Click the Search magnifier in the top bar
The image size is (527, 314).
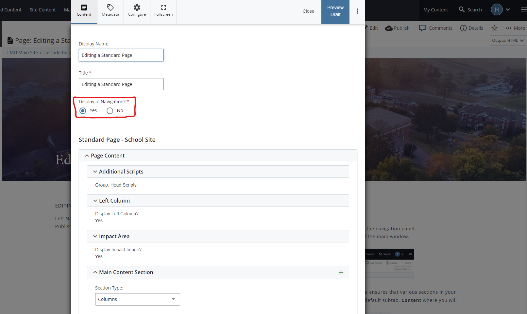[462, 9]
